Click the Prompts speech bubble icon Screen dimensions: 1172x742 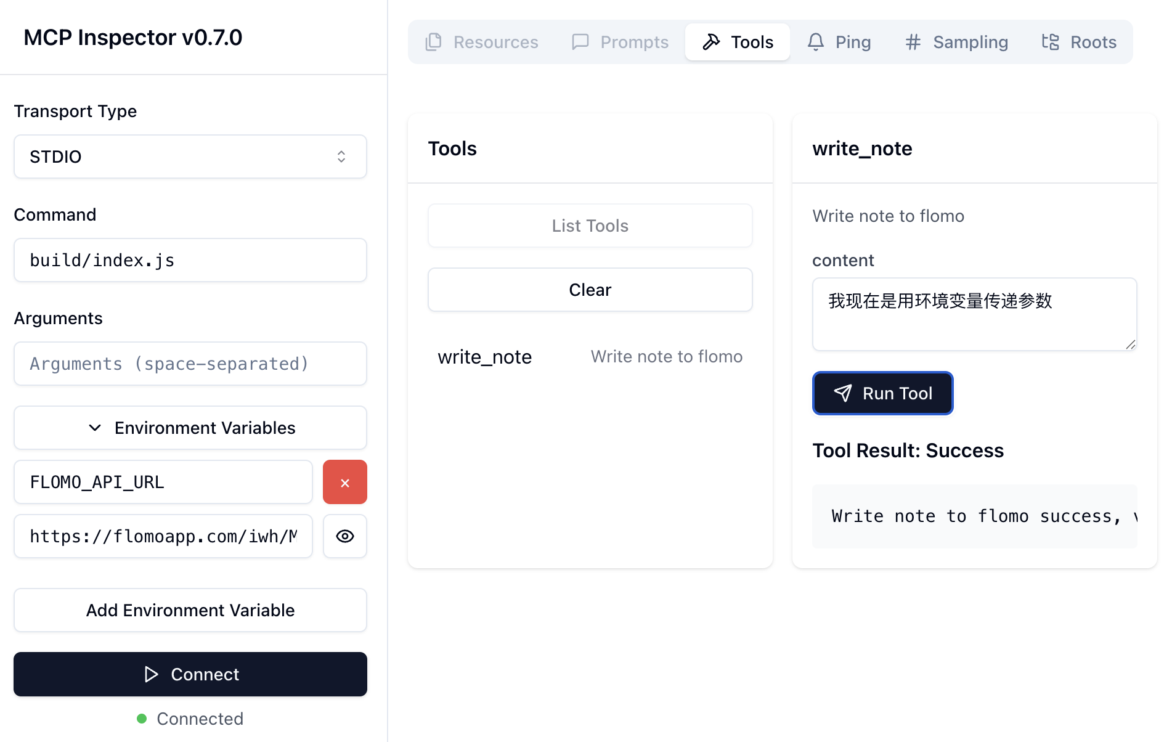pos(580,42)
